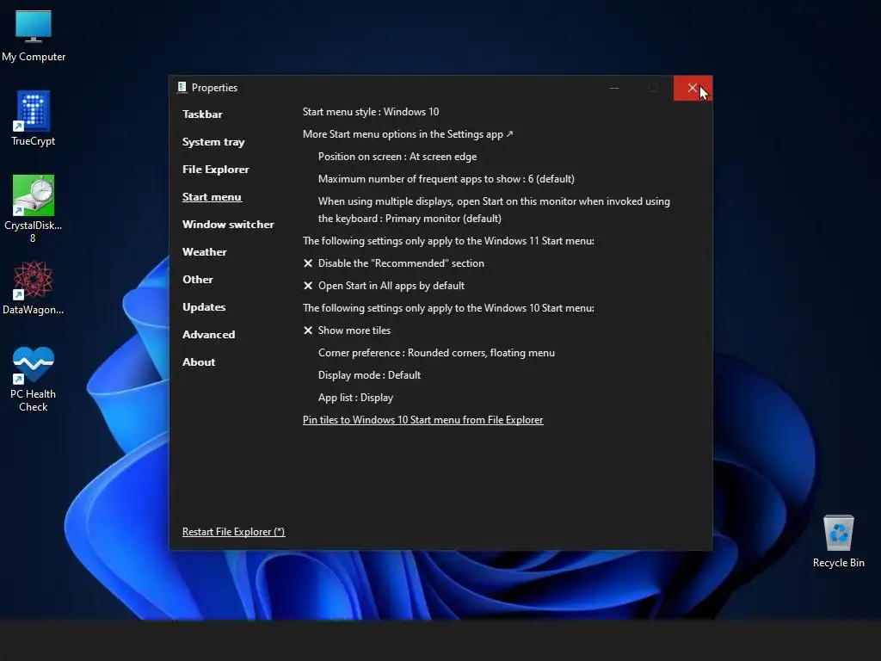The width and height of the screenshot is (881, 661).
Task: Toggle Disable the "Recommended" section
Action: (x=393, y=263)
